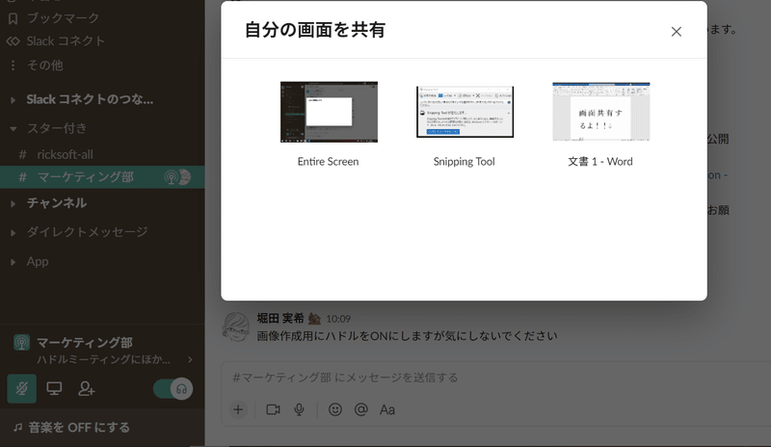Viewport: 771px width, 447px height.
Task: Pick the 文書 1 - Word window thumbnail
Action: point(600,112)
